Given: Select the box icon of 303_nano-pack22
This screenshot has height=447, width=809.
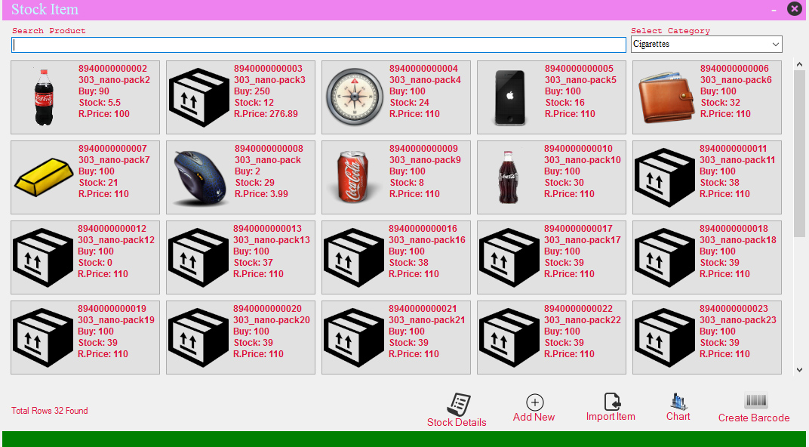Looking at the screenshot, I should [509, 338].
